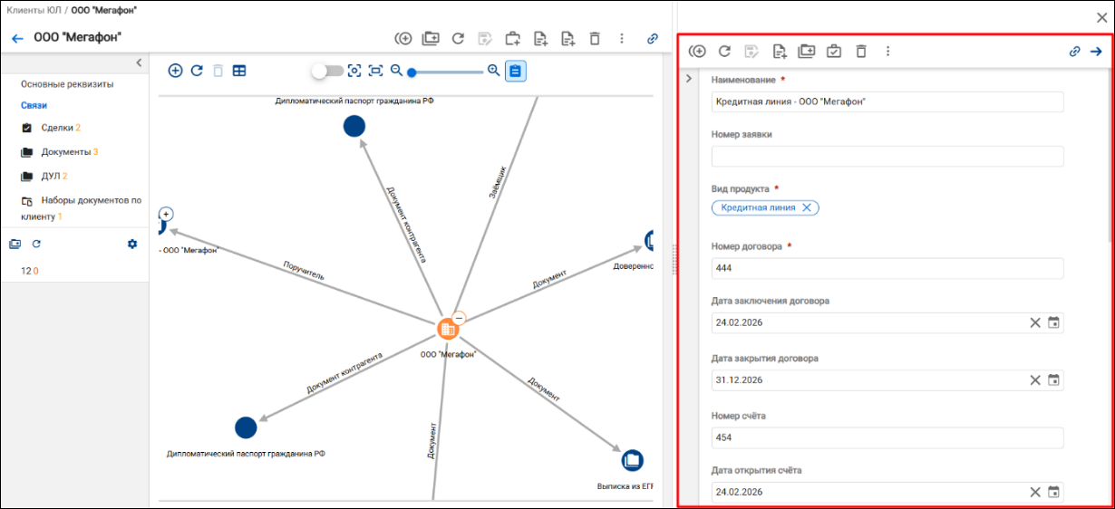Click circled plus in client card top toolbar
The image size is (1115, 509).
click(x=403, y=38)
